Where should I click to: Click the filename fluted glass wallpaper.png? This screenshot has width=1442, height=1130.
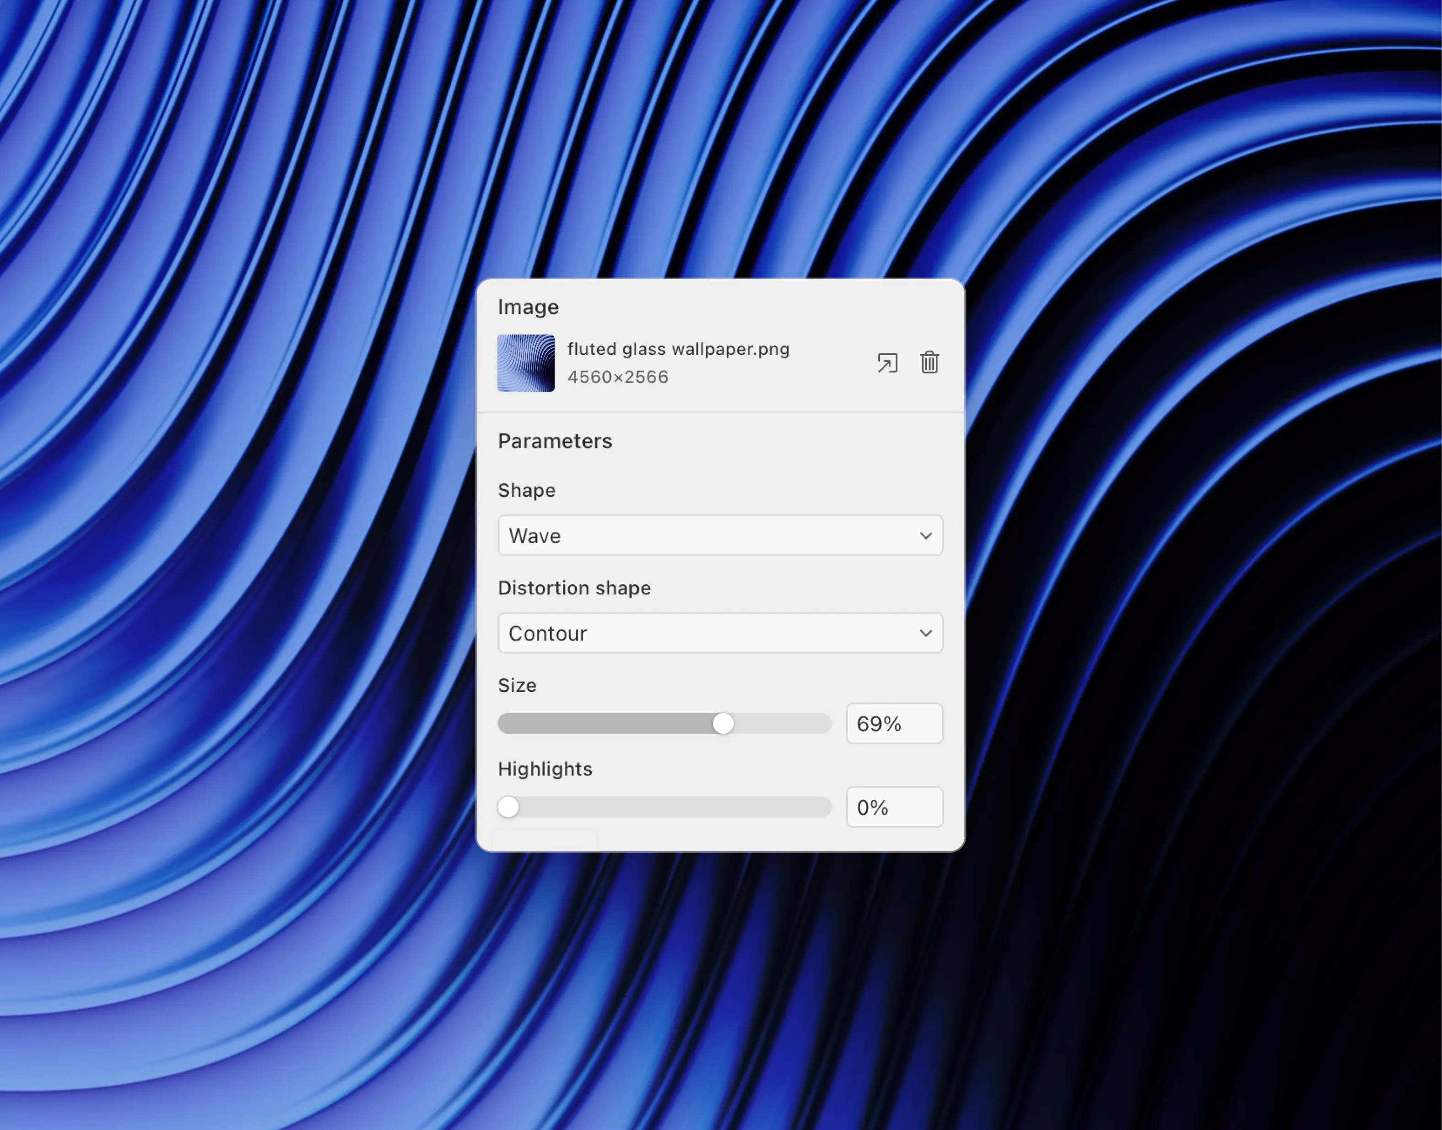point(678,349)
